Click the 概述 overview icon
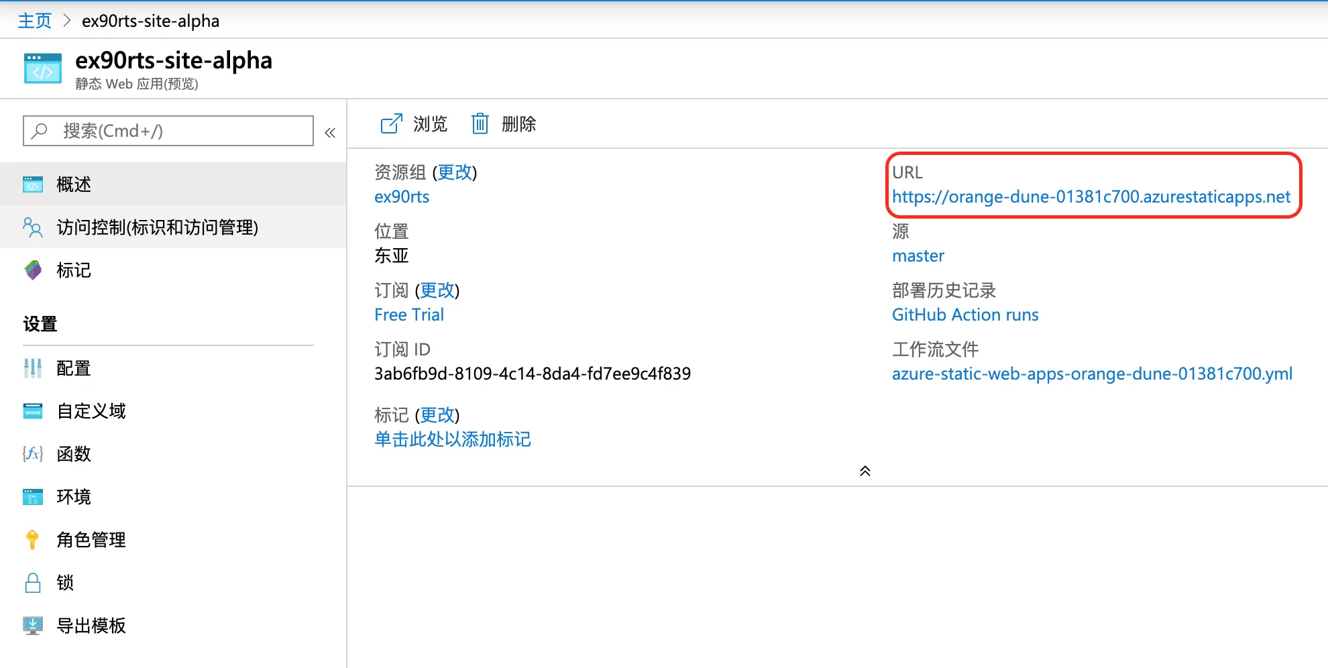 33,184
